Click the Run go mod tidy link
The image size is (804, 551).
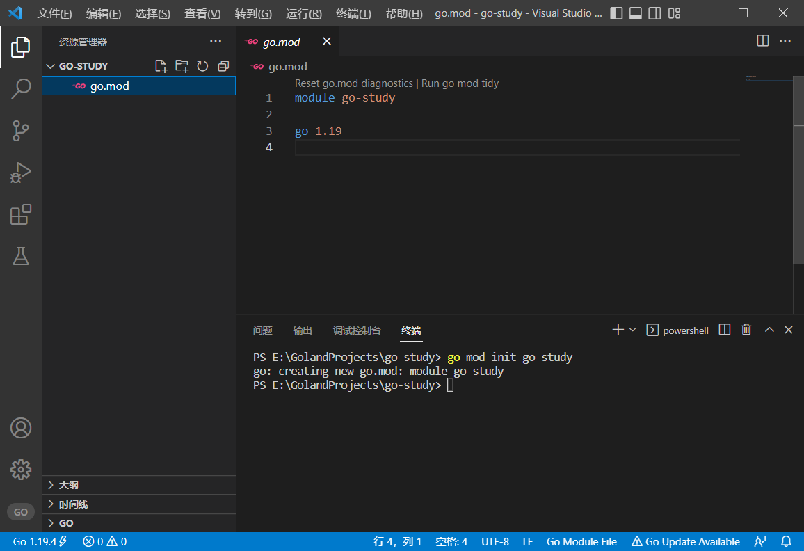(x=460, y=83)
